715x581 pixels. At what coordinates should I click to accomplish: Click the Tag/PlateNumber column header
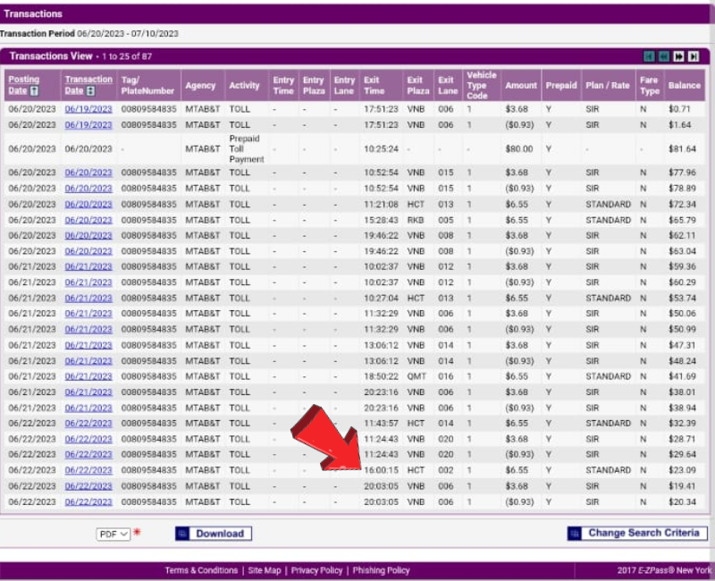point(147,86)
